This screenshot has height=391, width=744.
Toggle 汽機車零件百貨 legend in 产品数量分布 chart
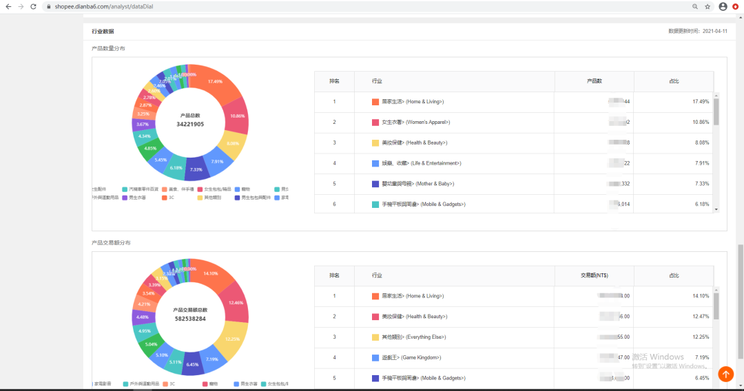[x=141, y=189]
